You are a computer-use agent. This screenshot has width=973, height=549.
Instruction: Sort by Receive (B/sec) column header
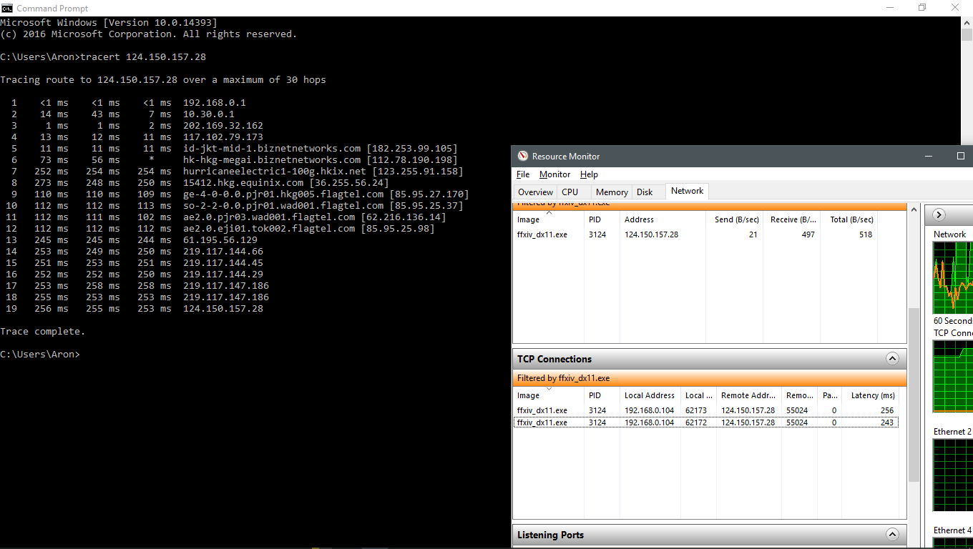[791, 219]
